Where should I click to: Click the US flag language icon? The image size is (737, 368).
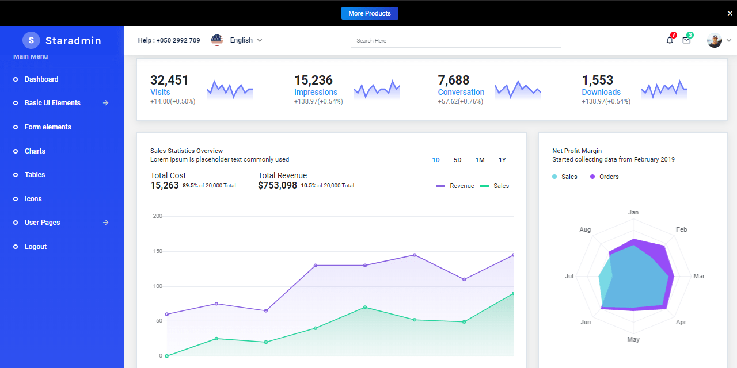tap(216, 40)
